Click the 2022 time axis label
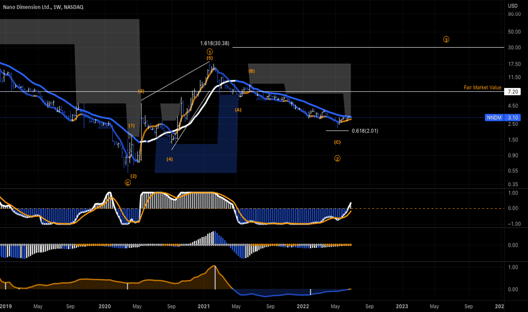 pos(303,306)
